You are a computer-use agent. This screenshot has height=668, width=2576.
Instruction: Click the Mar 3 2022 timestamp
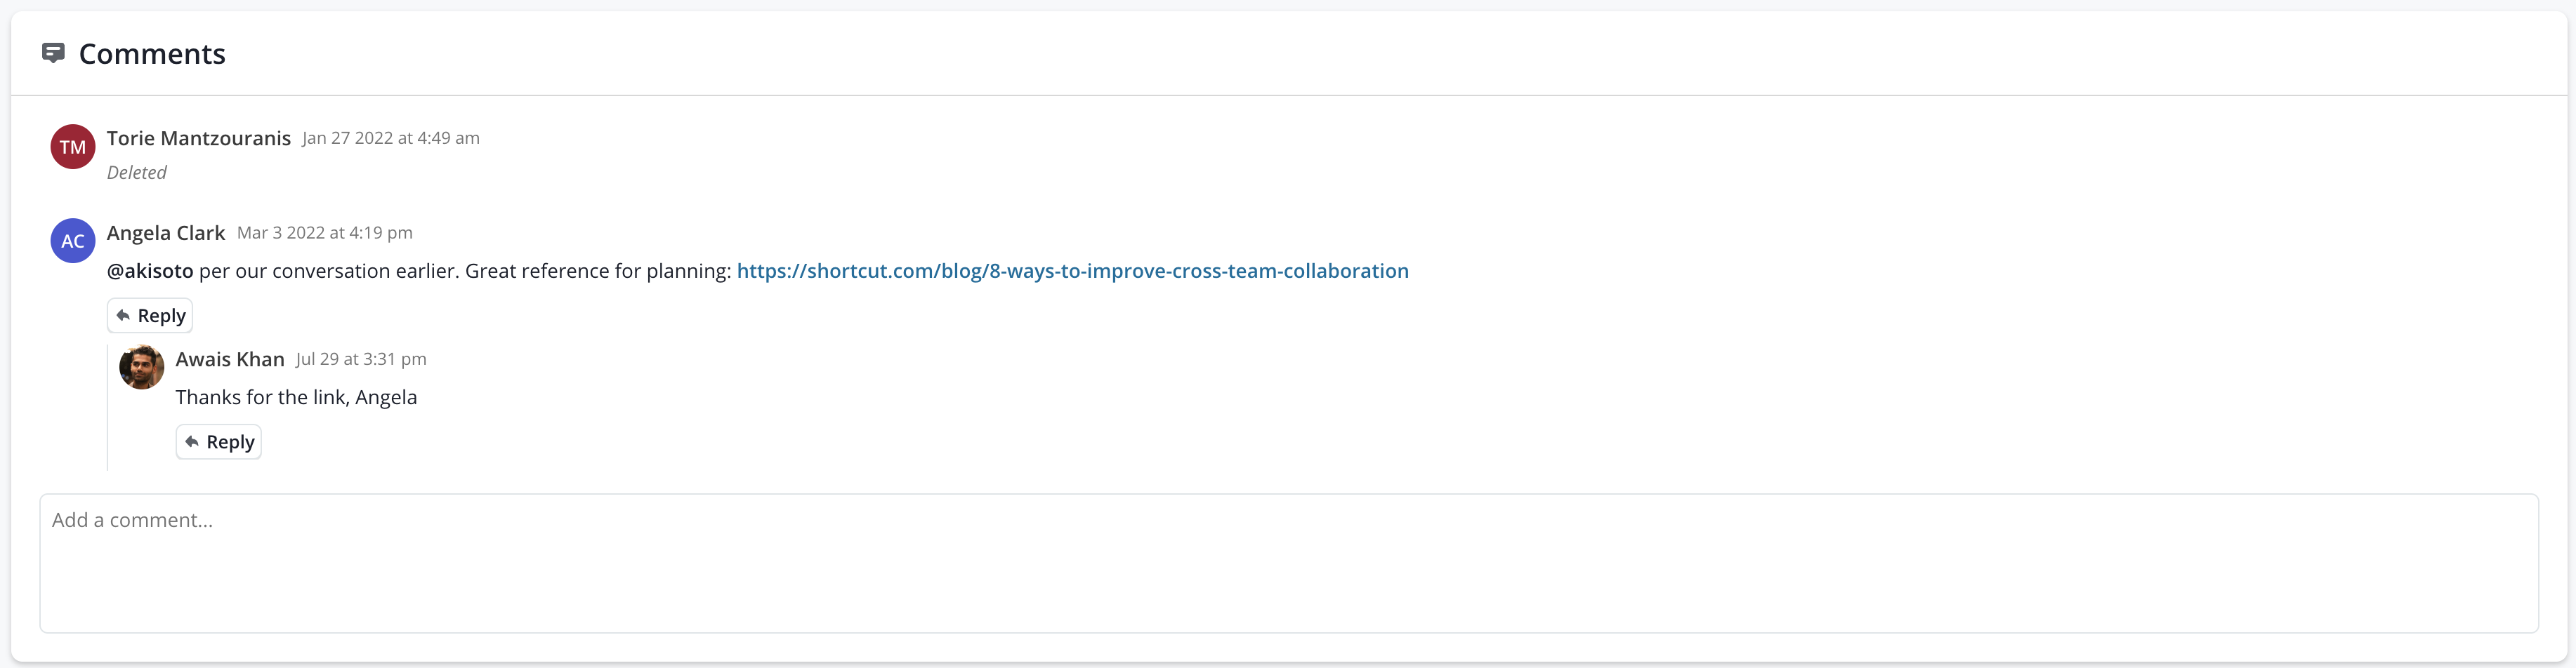[325, 233]
